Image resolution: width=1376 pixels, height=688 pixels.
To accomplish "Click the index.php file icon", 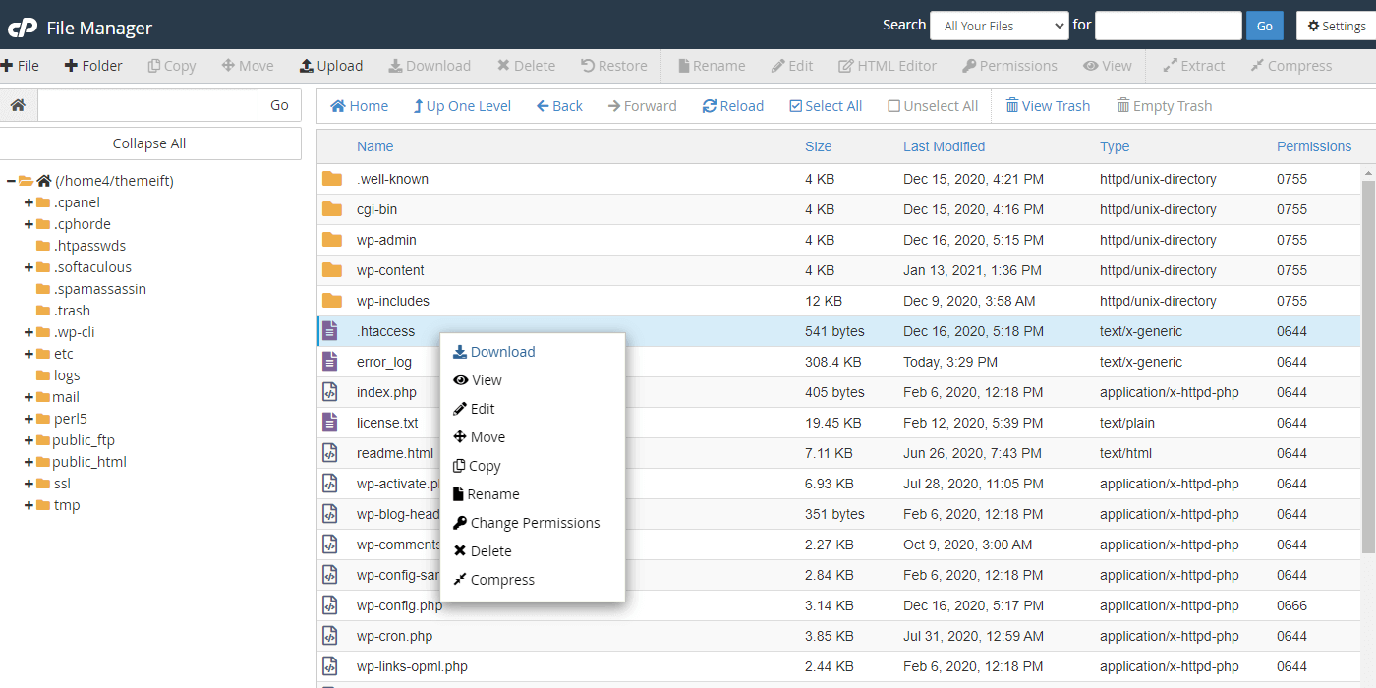I will tap(330, 392).
